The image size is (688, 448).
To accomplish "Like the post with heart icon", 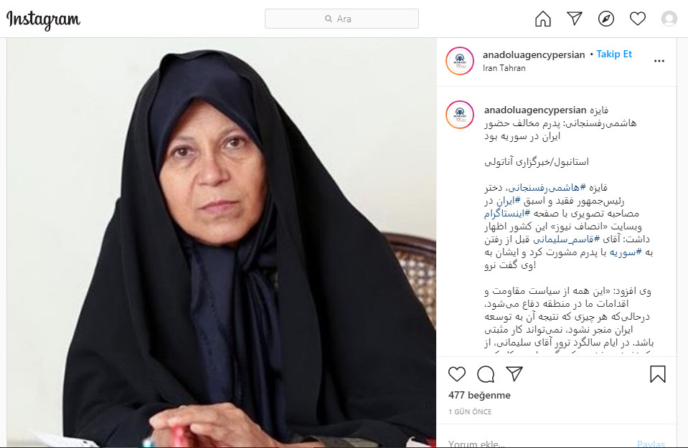I will point(457,374).
